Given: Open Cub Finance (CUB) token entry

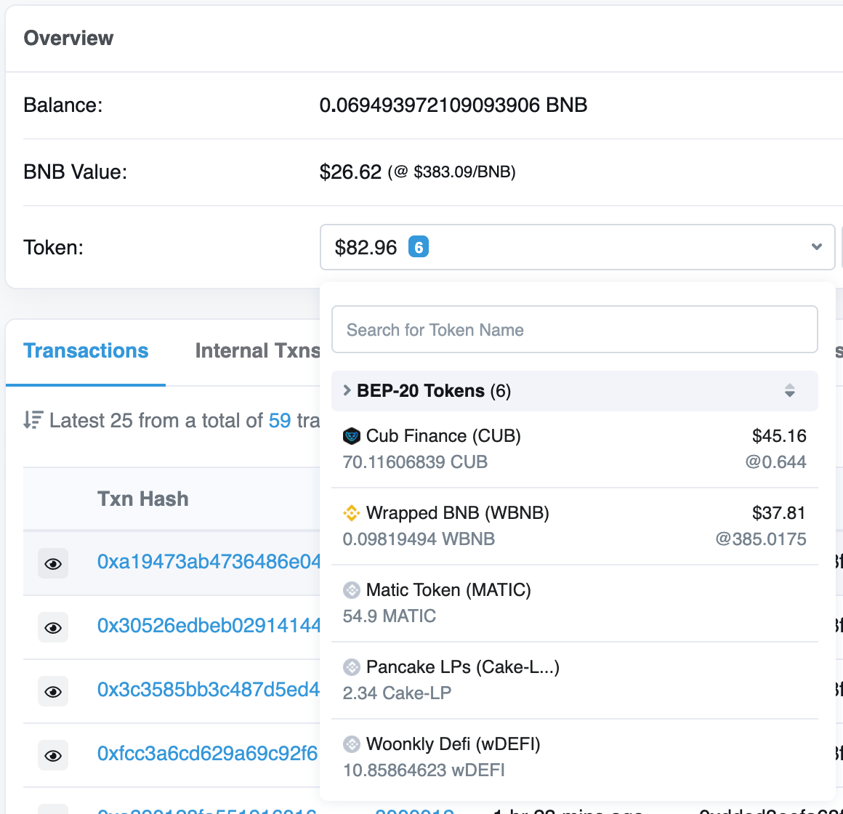Looking at the screenshot, I should (574, 449).
